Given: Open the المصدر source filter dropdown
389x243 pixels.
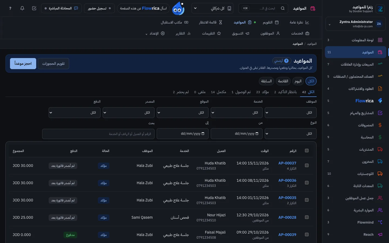Looking at the screenshot, I should tap(129, 113).
